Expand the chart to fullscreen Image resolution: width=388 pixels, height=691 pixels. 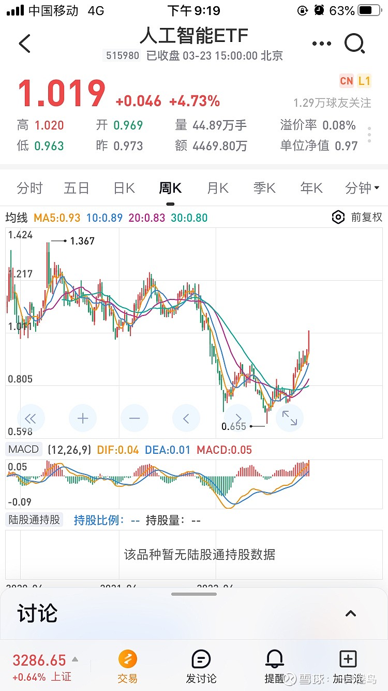point(290,418)
